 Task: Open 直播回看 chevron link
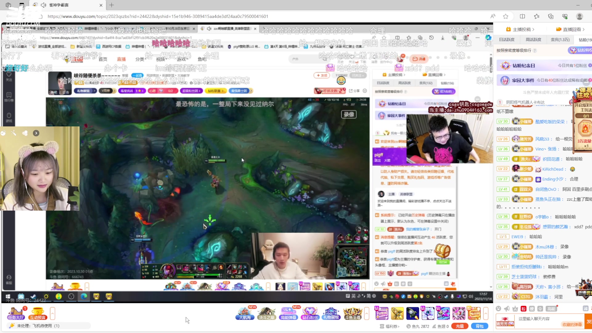570,29
